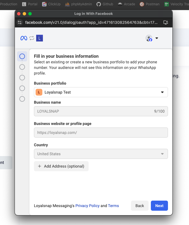This screenshot has width=189, height=225.
Task: Open Velocity bookmark in background browser
Action: (176, 4)
